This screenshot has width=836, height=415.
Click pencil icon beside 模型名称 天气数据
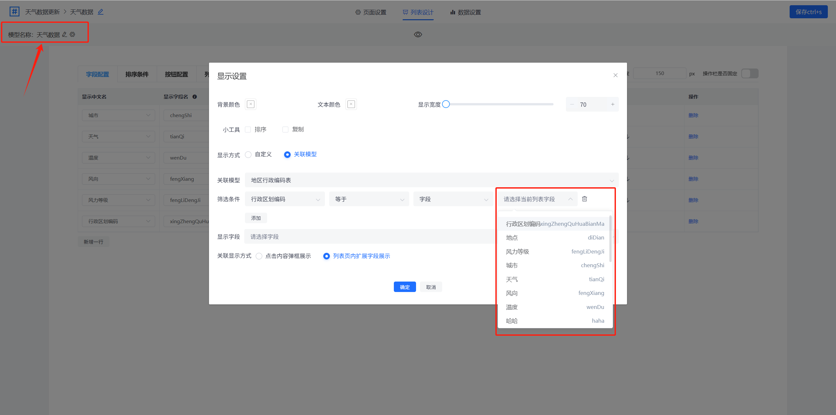coord(65,34)
